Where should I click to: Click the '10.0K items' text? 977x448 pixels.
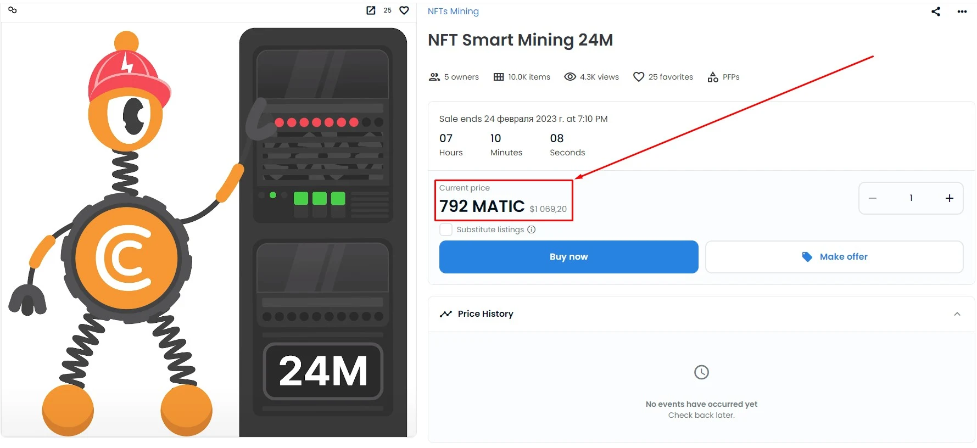pyautogui.click(x=529, y=77)
